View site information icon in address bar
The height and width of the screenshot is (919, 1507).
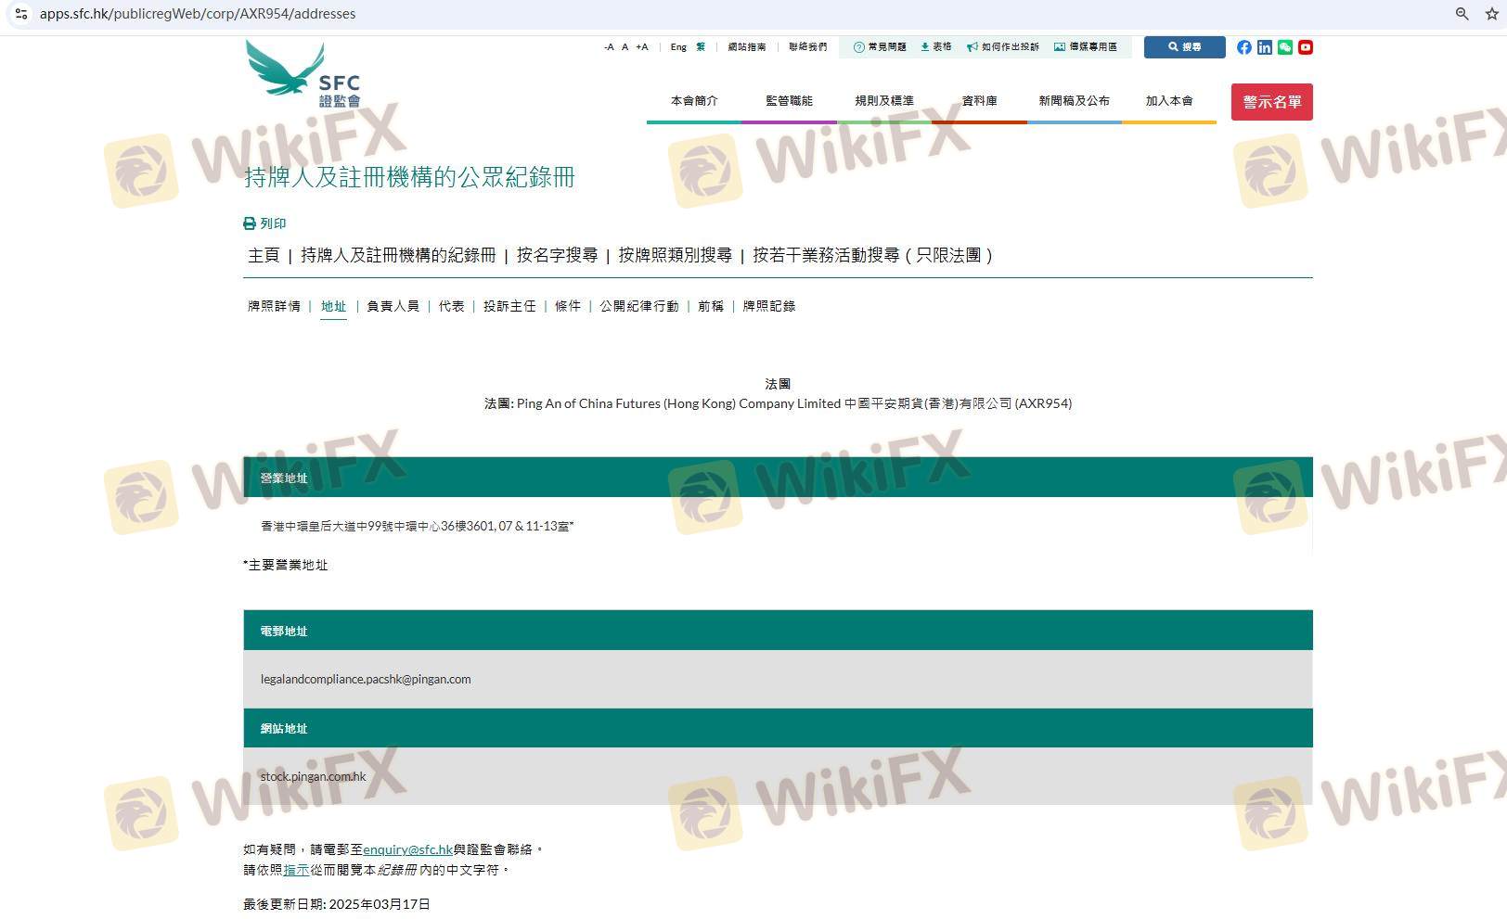(x=20, y=14)
